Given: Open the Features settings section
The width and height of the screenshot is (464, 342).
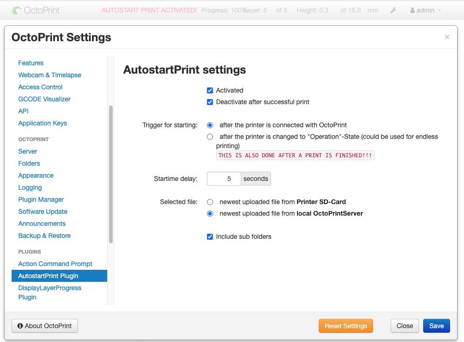Looking at the screenshot, I should point(31,63).
